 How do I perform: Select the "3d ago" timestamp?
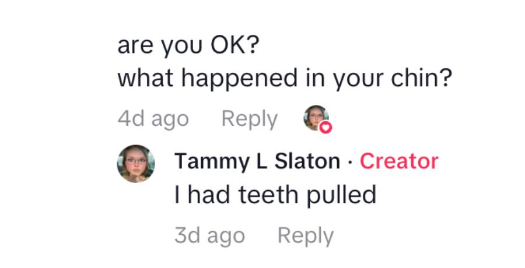pyautogui.click(x=209, y=236)
